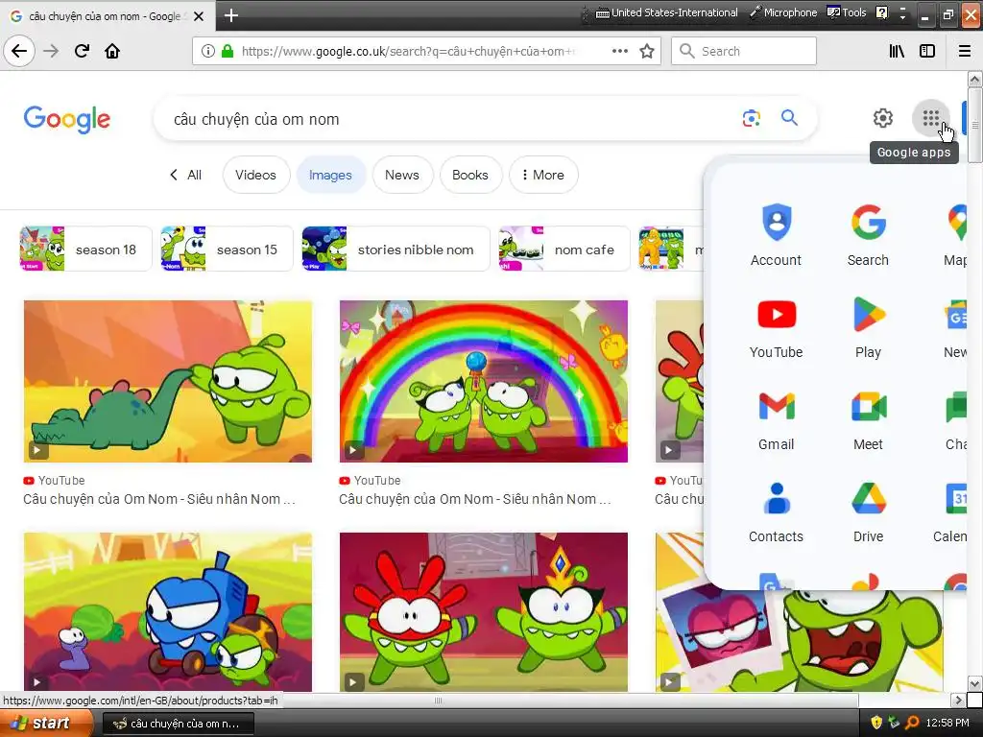983x737 pixels.
Task: Go back to All results
Action: [185, 175]
